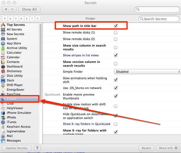Viewport: 181px width, 153px height.
Task: Toggle Enable movie preview thumbnails checkbox
Action: pyautogui.click(x=116, y=96)
